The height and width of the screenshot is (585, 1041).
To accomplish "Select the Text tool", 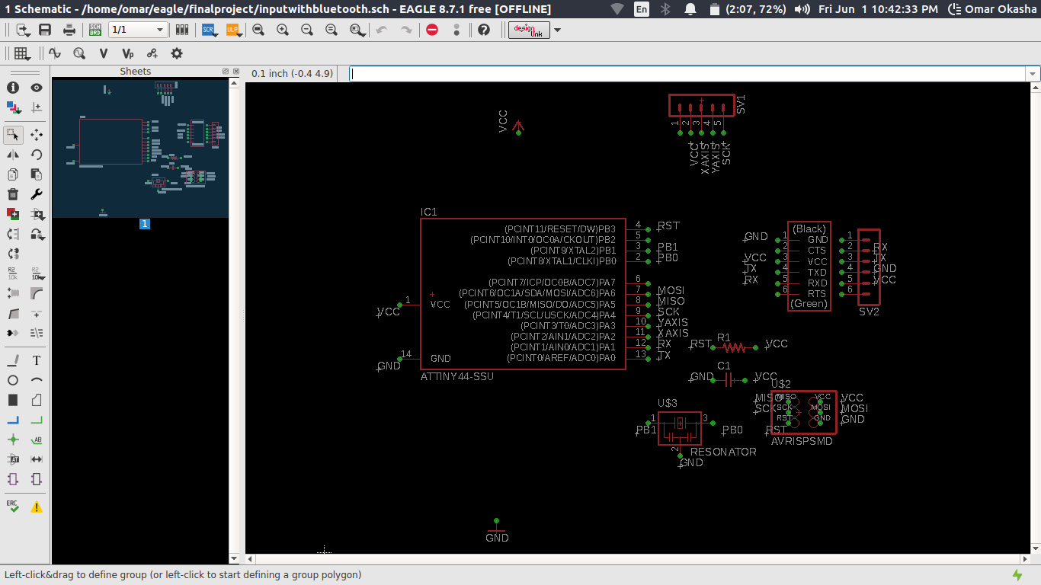I will (x=37, y=360).
